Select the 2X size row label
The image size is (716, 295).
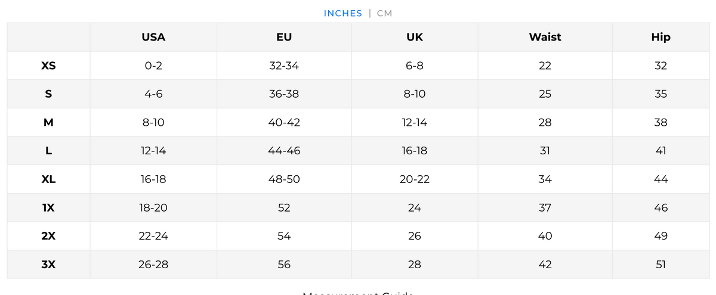[x=48, y=236]
